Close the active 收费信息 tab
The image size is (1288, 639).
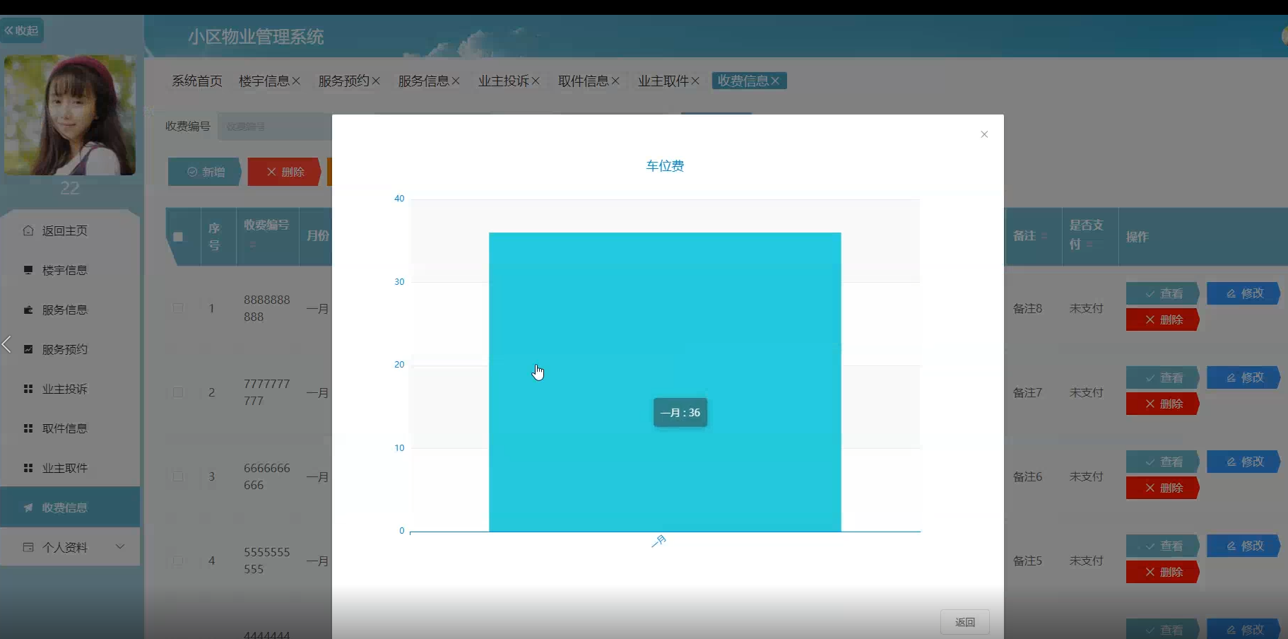pyautogui.click(x=775, y=81)
